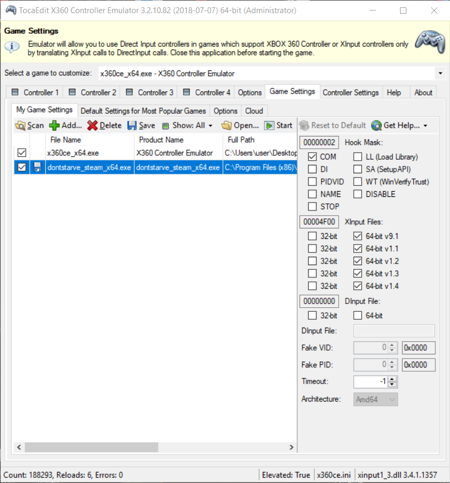Screen dimensions: 450x483
Task: Uncheck the 64-bit v9.1 XInput file
Action: 357,236
